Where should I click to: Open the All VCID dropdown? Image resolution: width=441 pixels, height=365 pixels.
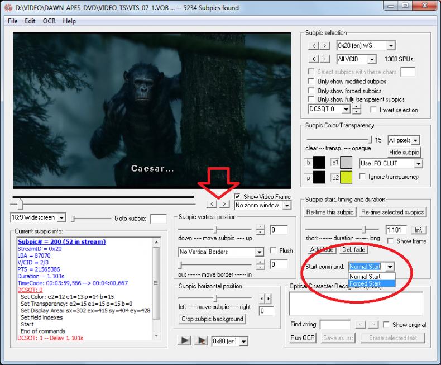coord(372,59)
